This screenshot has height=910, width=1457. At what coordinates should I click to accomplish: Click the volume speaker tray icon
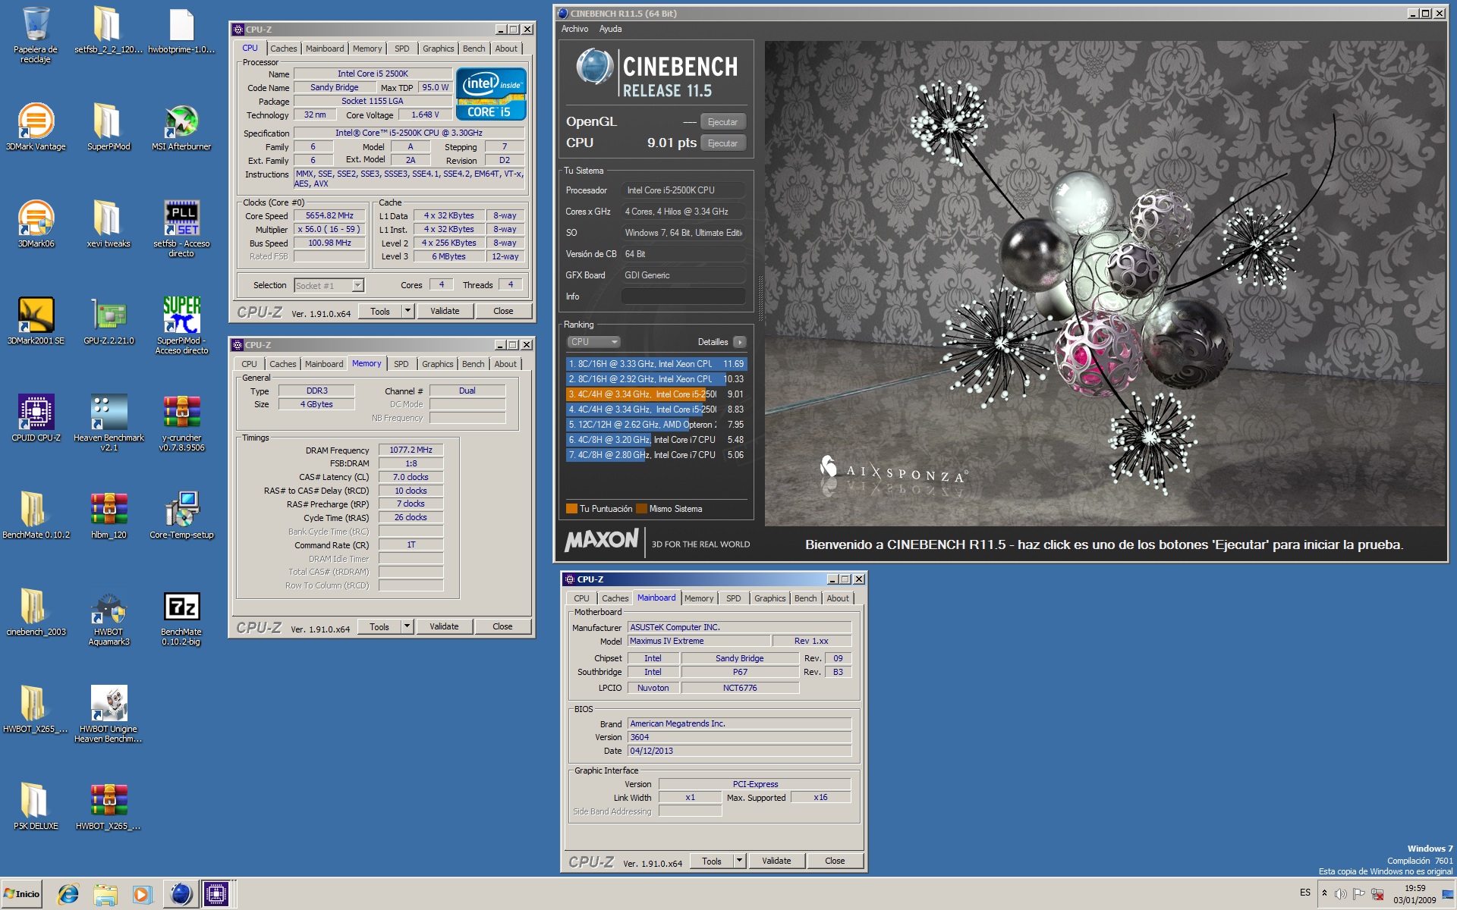pos(1341,893)
